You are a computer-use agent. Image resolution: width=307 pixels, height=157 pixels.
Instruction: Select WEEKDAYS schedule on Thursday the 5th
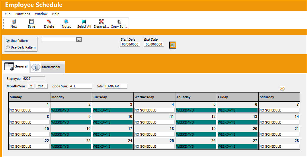[x=196, y=110]
